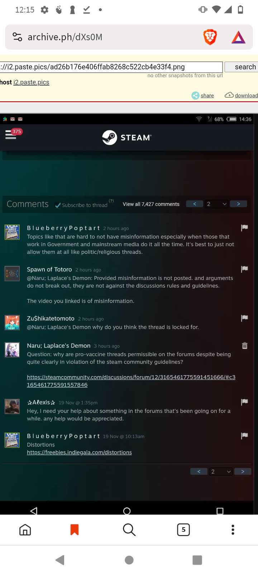This screenshot has height=575, width=258.
Task: Click the archived URL input field
Action: click(x=111, y=67)
